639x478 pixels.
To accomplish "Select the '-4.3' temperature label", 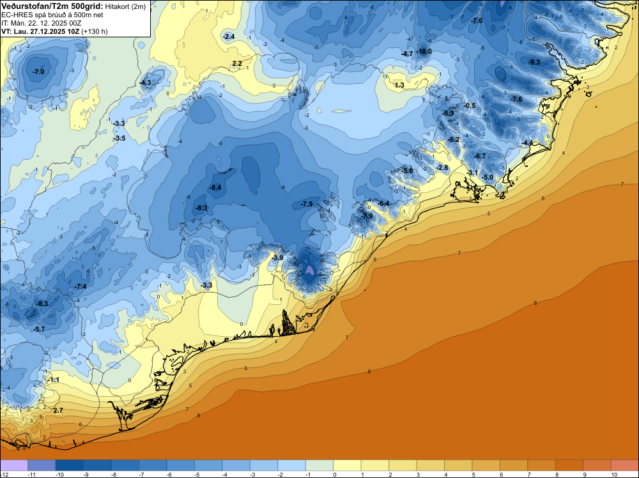I will [x=145, y=82].
